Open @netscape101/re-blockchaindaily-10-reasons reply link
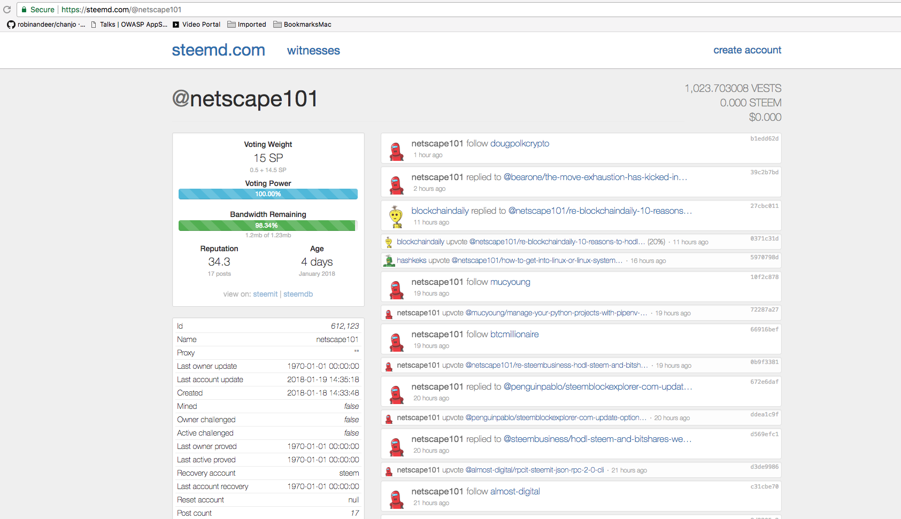901x519 pixels. (600, 211)
